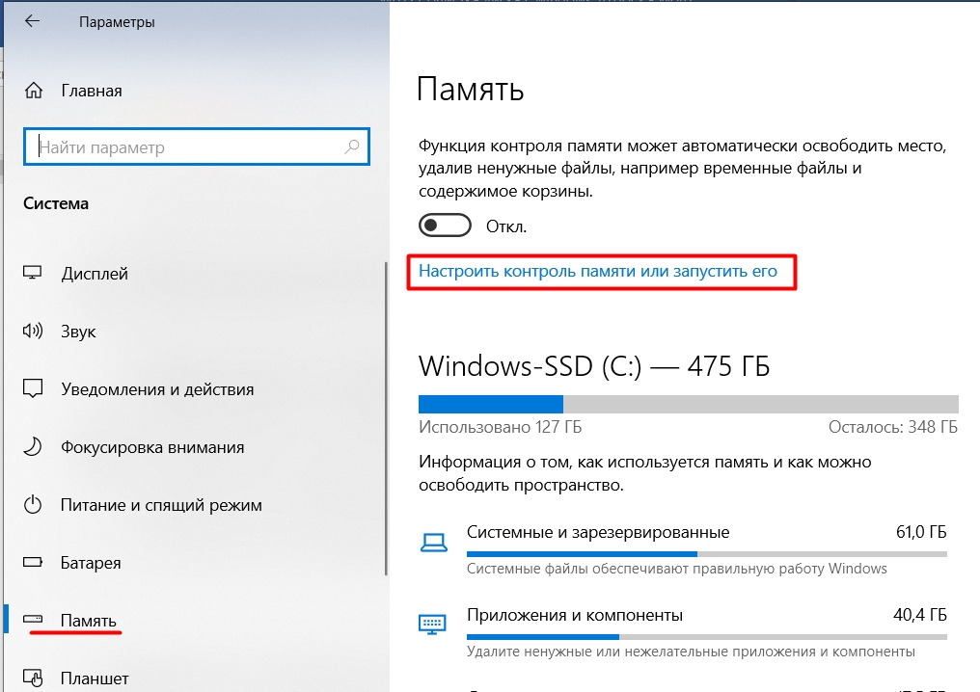Viewport: 980px width, 692px height.
Task: Toggle the storage sense switch on
Action: (x=445, y=226)
